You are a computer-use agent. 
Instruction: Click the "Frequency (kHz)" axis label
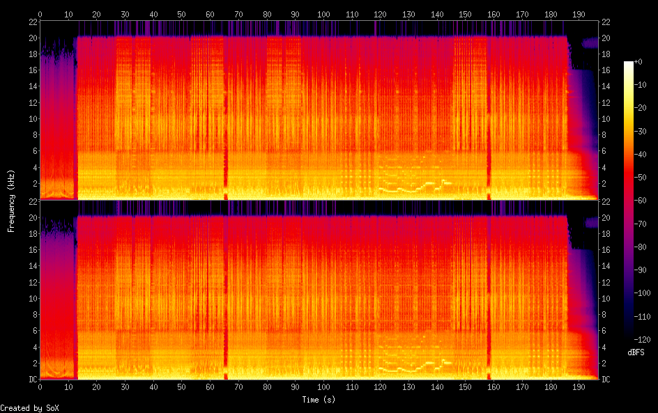(x=11, y=201)
